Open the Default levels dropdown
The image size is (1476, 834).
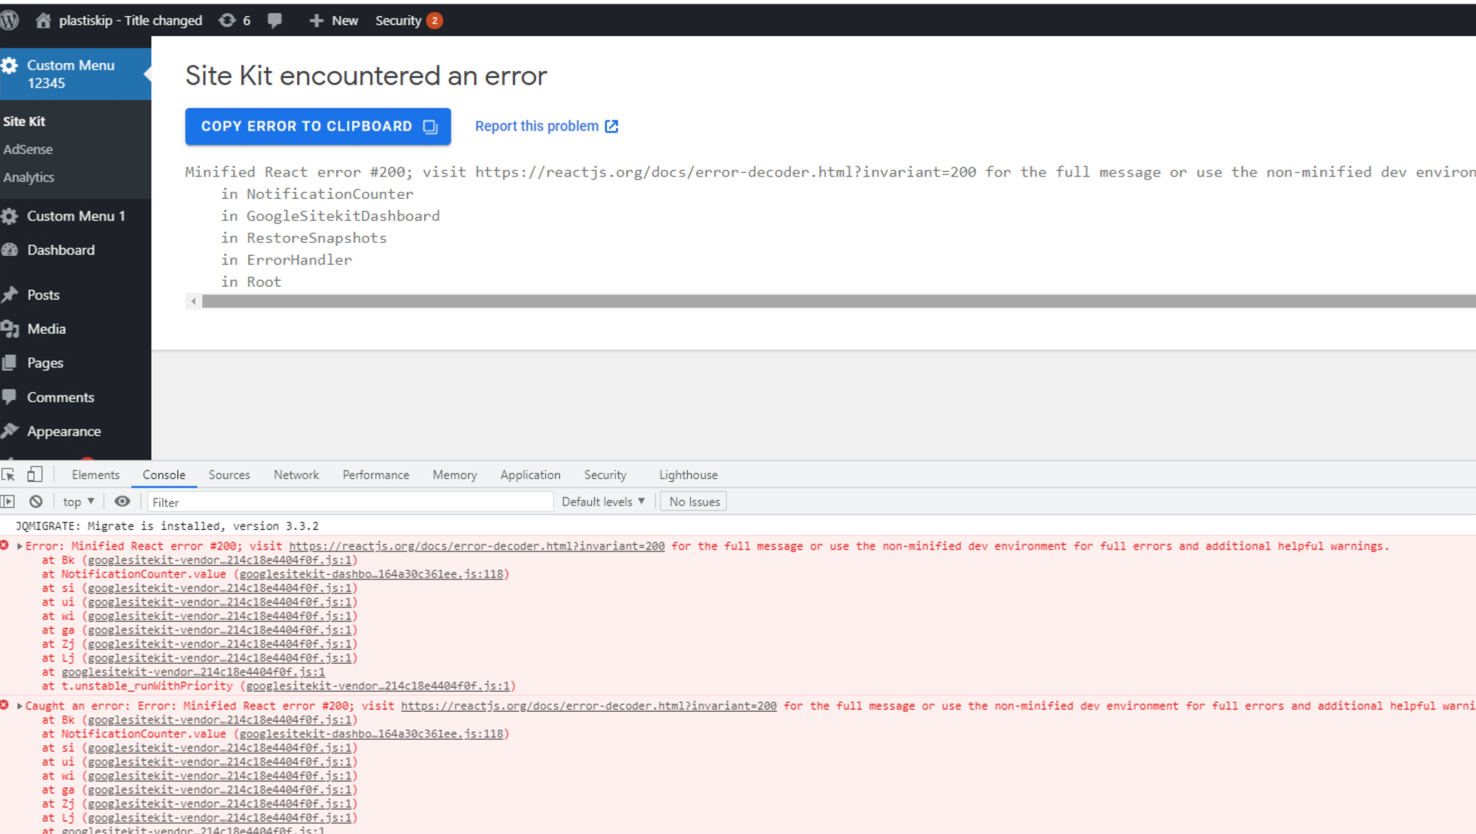604,502
